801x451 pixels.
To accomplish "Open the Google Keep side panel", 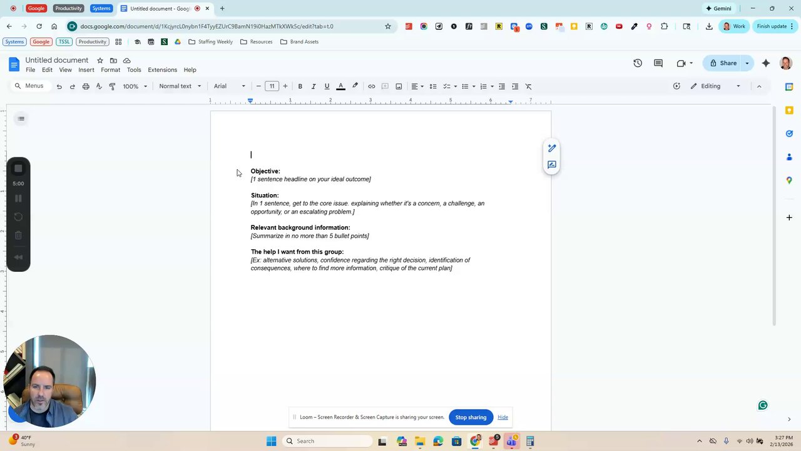I will pos(789,110).
